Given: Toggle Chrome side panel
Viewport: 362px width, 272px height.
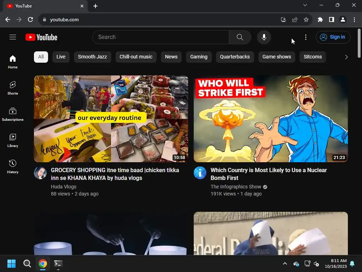Looking at the screenshot, I should (332, 20).
